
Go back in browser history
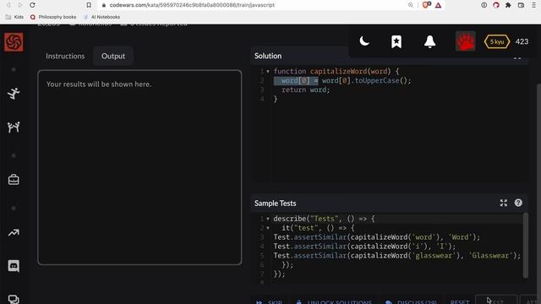point(8,5)
